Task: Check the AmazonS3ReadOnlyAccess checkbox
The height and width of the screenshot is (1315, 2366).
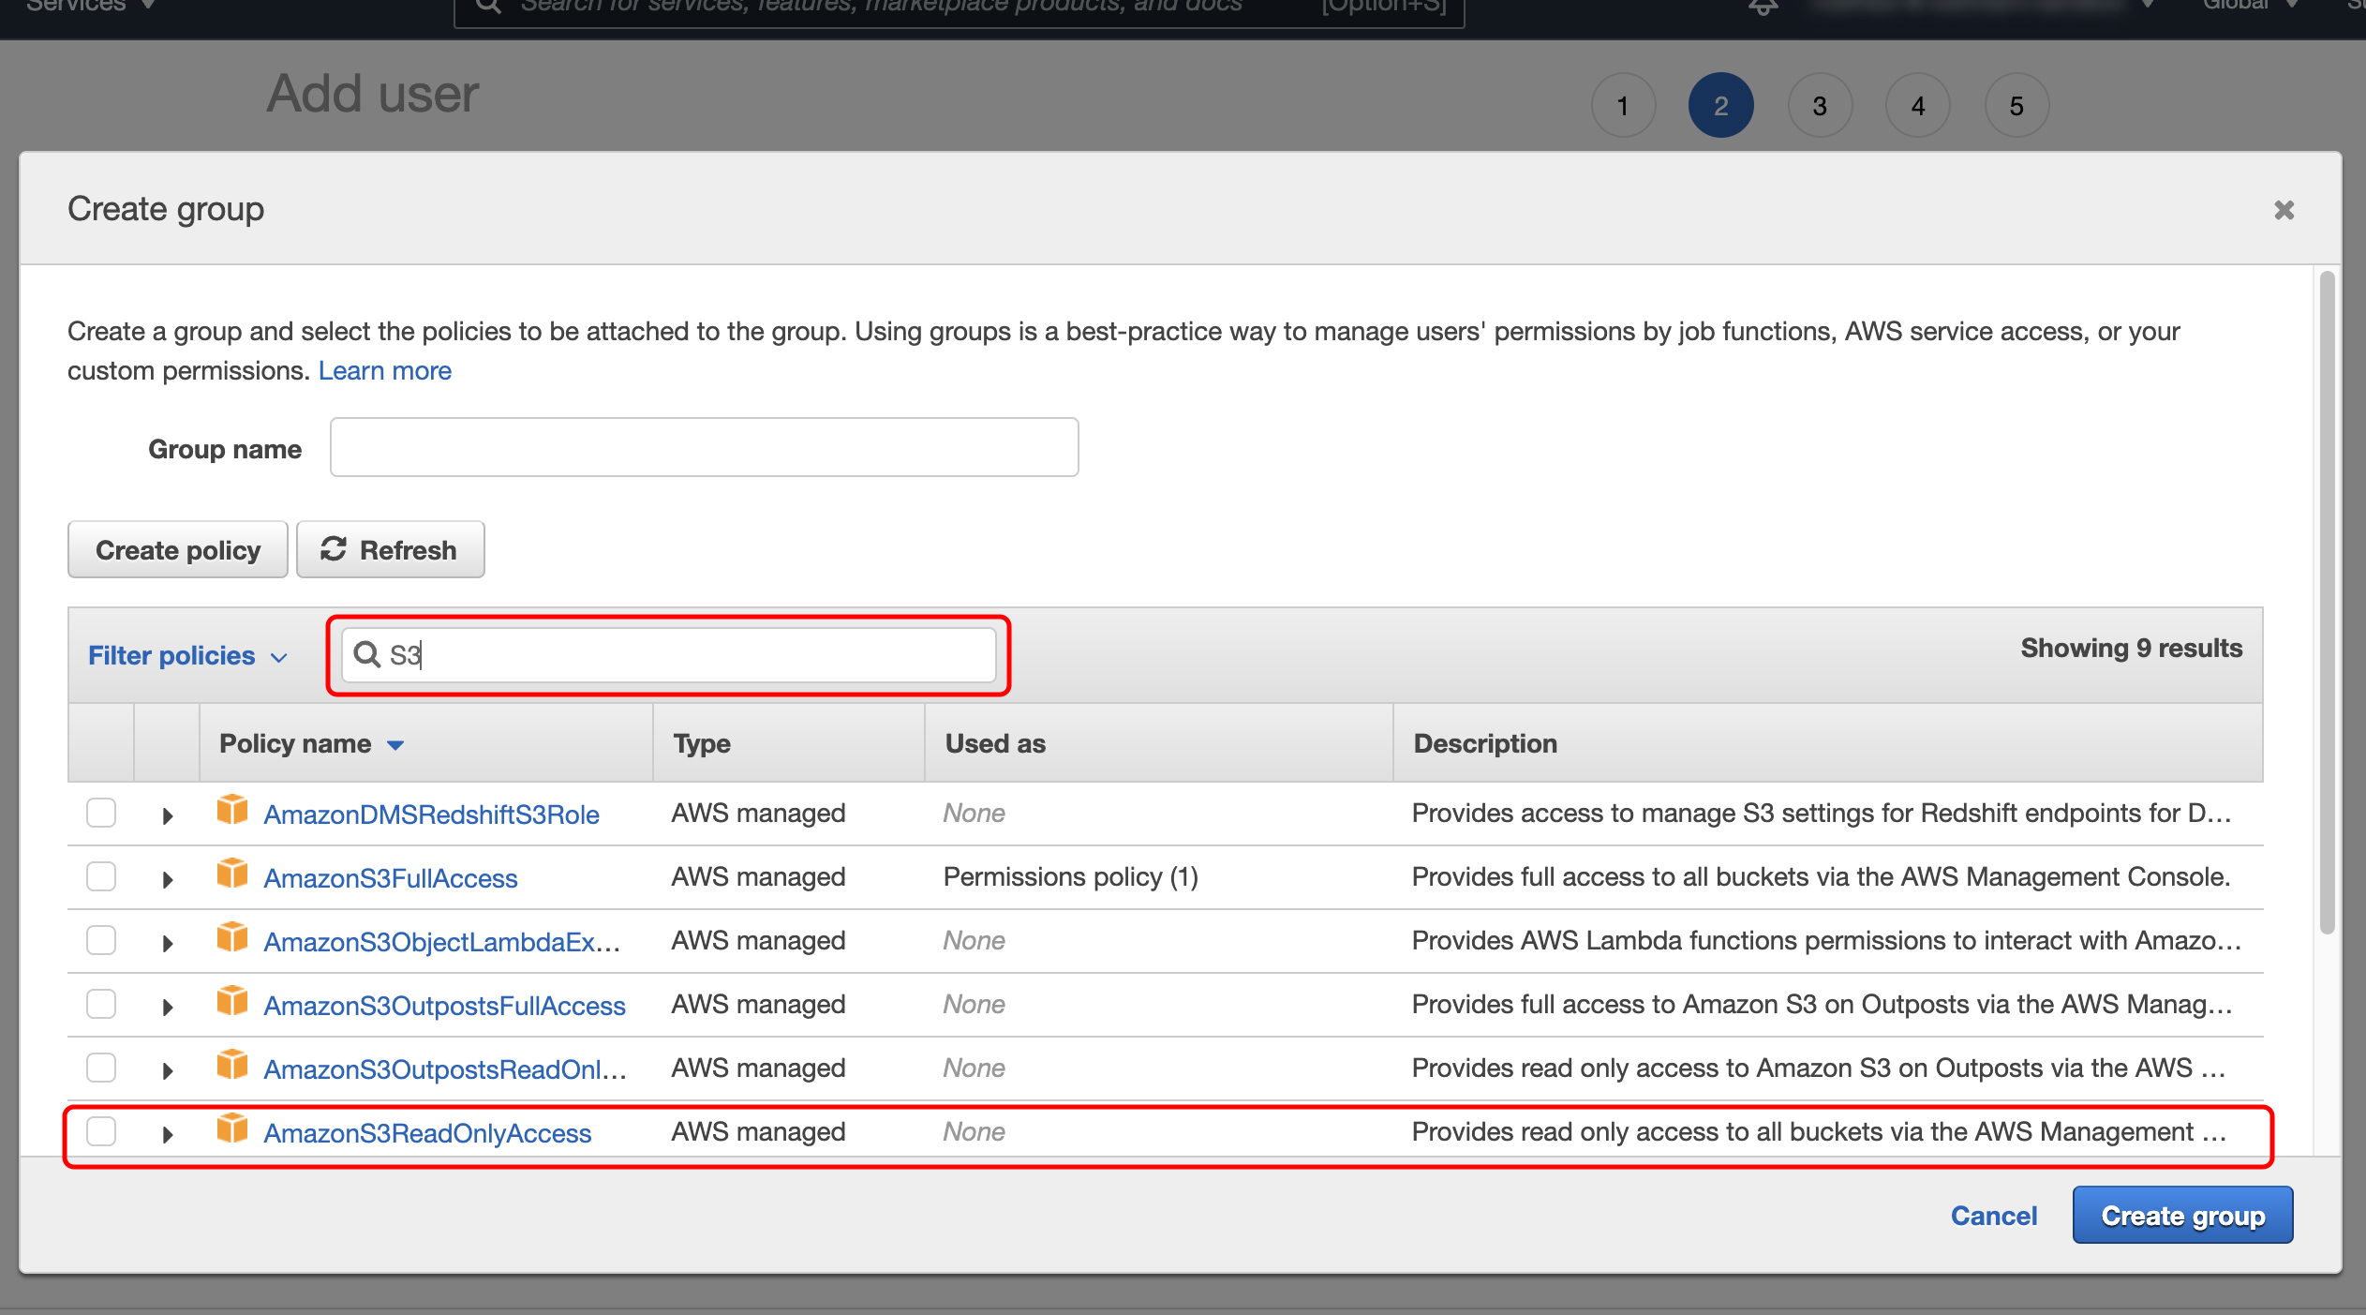Action: click(x=101, y=1131)
